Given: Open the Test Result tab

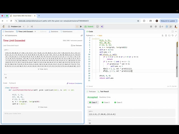Looking at the screenshot, I should [103, 92].
